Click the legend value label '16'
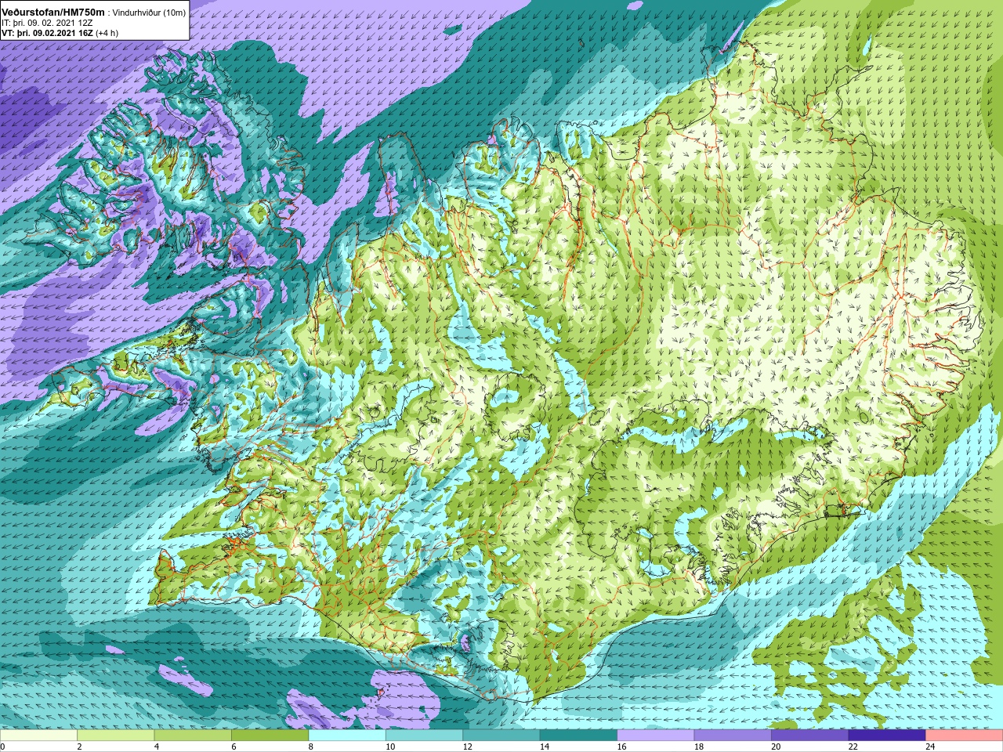 point(621,747)
